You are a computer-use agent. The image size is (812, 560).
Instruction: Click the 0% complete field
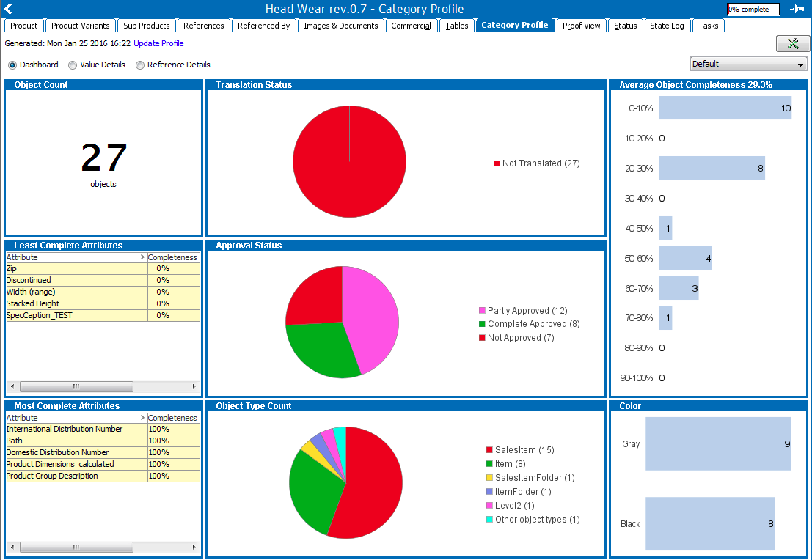[x=753, y=10]
